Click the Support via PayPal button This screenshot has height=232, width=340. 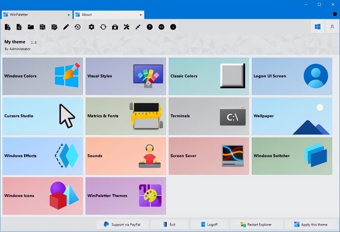tap(122, 224)
